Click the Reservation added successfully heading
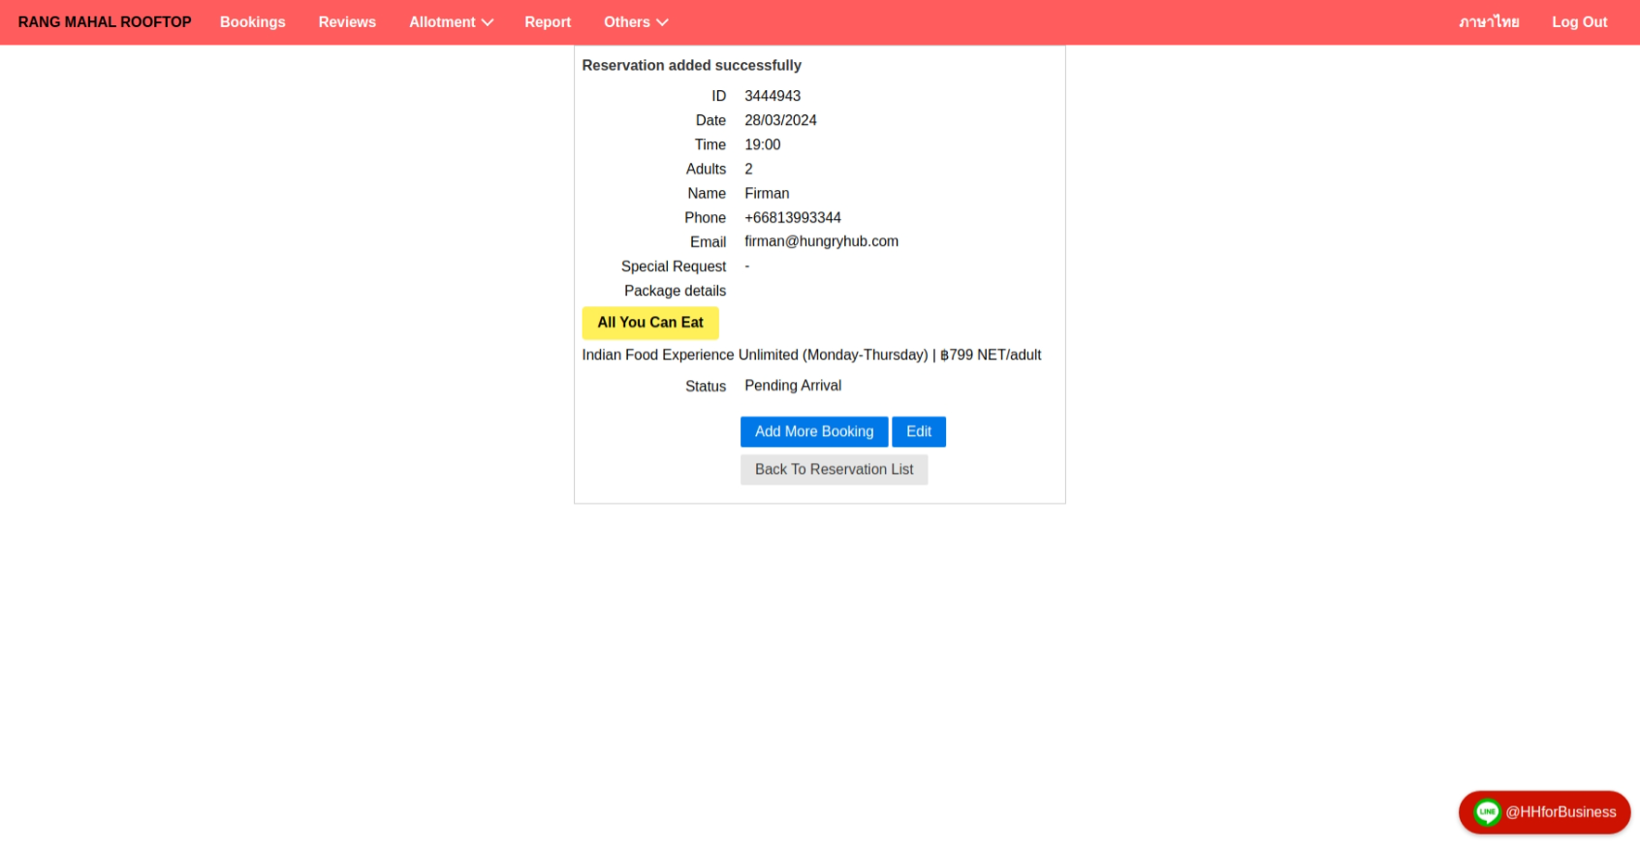1640x849 pixels. (691, 66)
